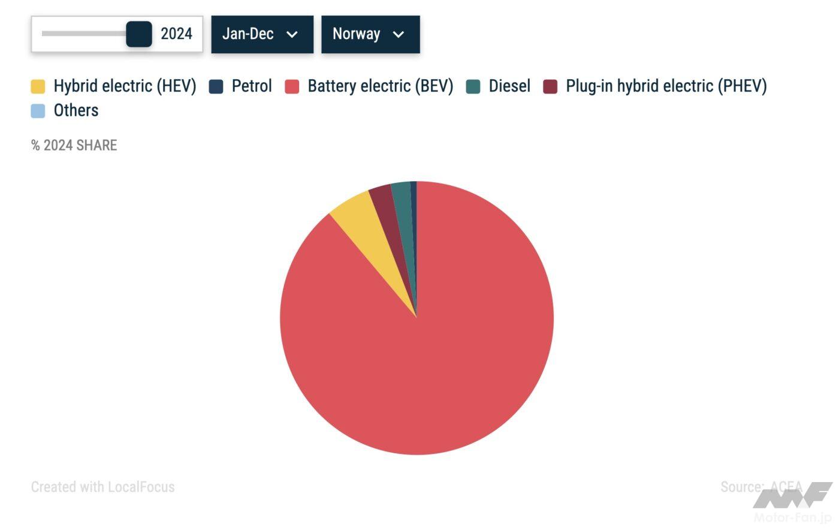Open the Created with LocalFocus link

click(x=102, y=487)
